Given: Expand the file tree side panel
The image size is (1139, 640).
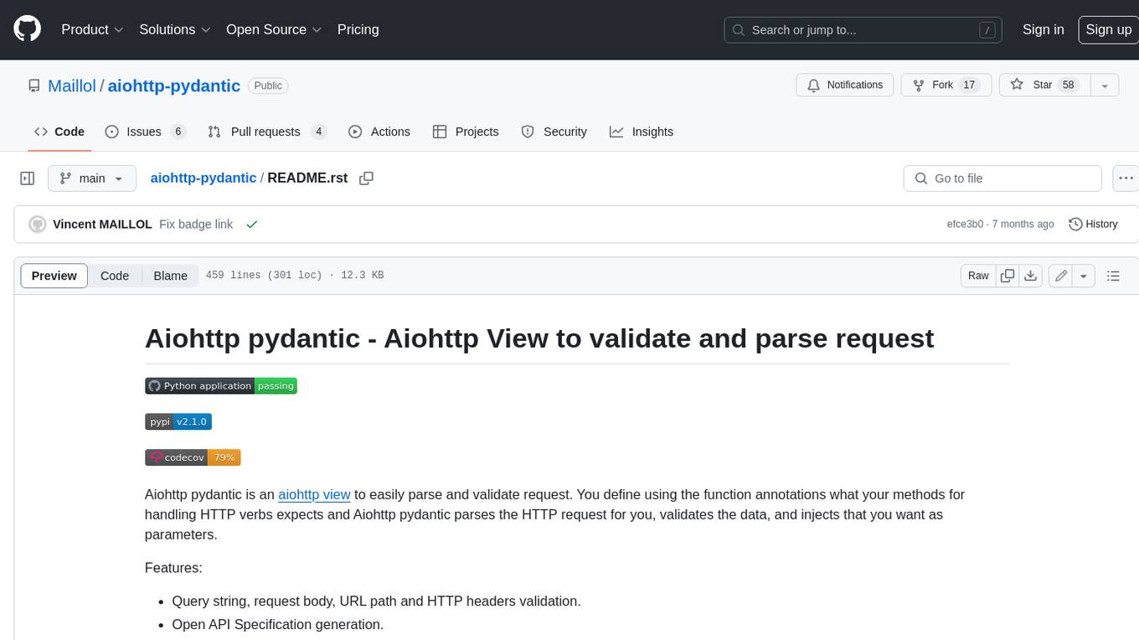Looking at the screenshot, I should pos(28,178).
